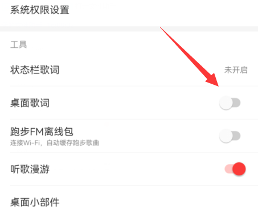Tap the red knob of 听歌漫游 switch
Viewport: 258px width, 209px height.
point(239,169)
